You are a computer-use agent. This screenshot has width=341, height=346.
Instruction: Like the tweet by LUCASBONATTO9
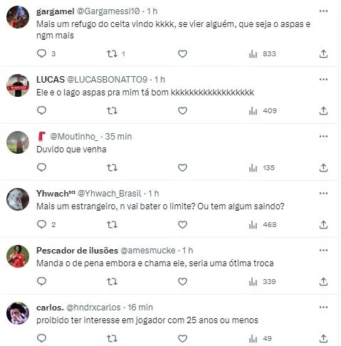pos(182,111)
